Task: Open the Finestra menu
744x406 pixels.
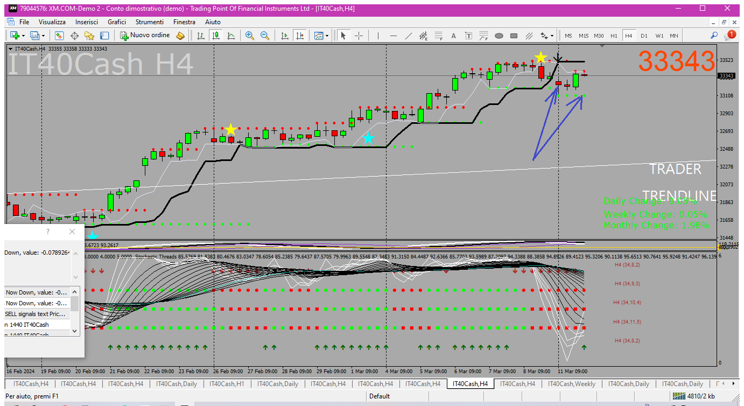Action: pos(184,22)
